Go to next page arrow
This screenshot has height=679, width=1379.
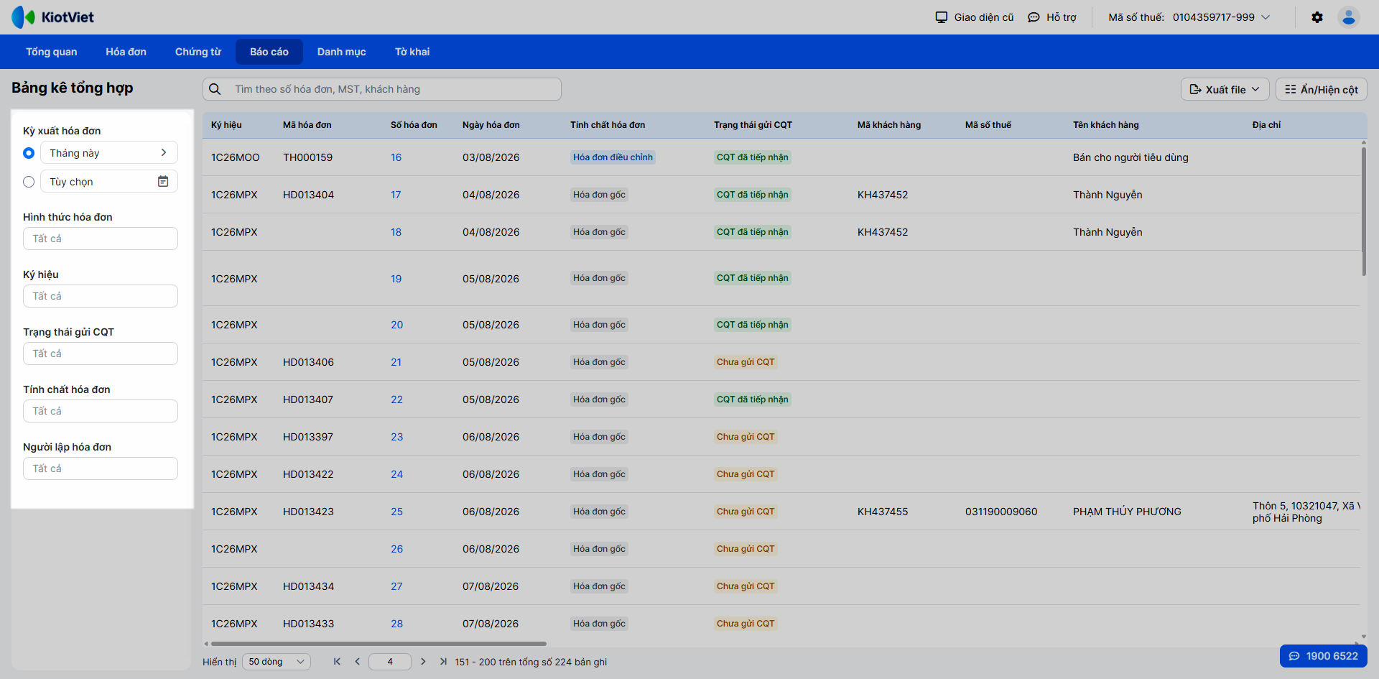pos(423,662)
